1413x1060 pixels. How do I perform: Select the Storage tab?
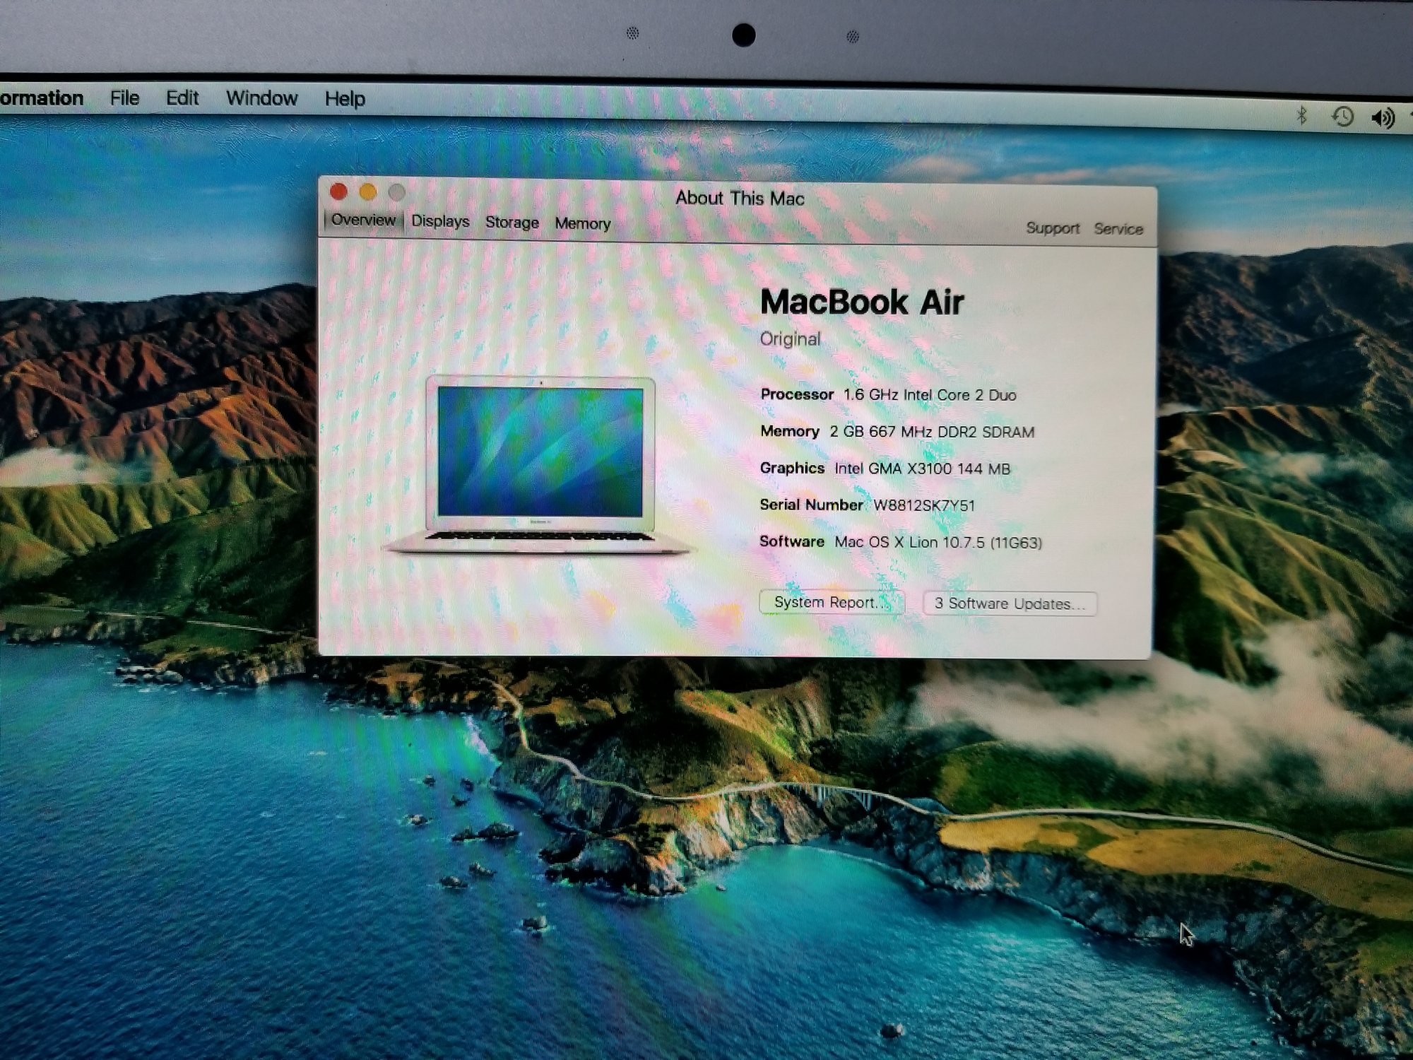coord(512,223)
